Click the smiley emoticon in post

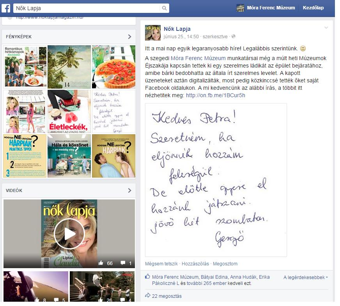[303, 48]
